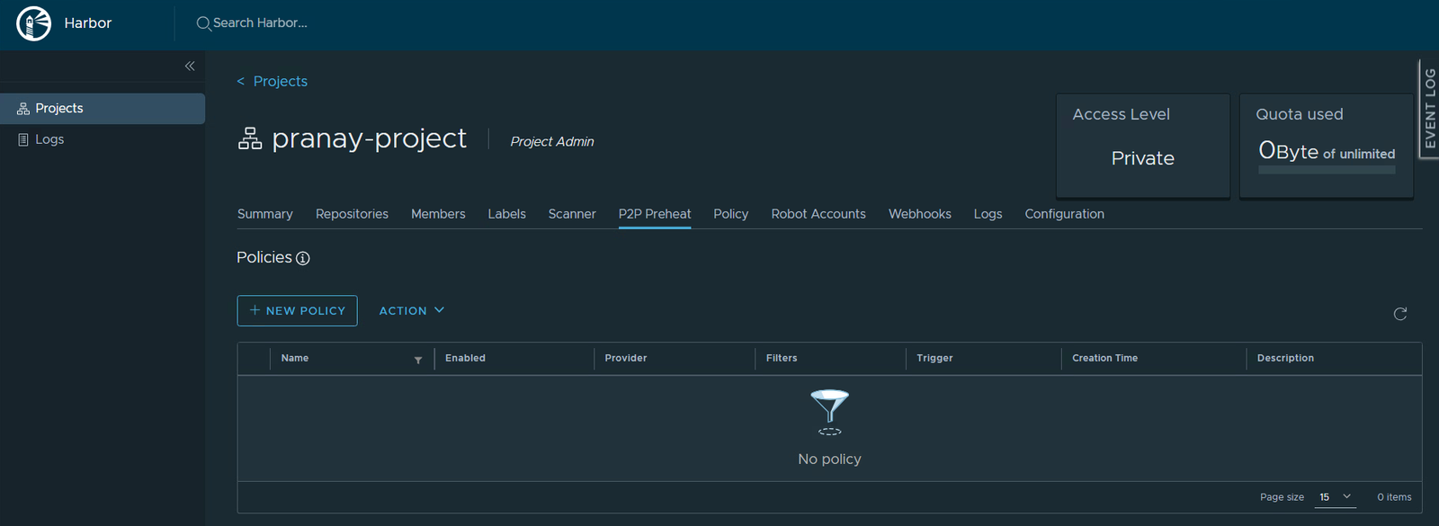The image size is (1439, 526).
Task: Click the search magnifier icon
Action: point(203,23)
